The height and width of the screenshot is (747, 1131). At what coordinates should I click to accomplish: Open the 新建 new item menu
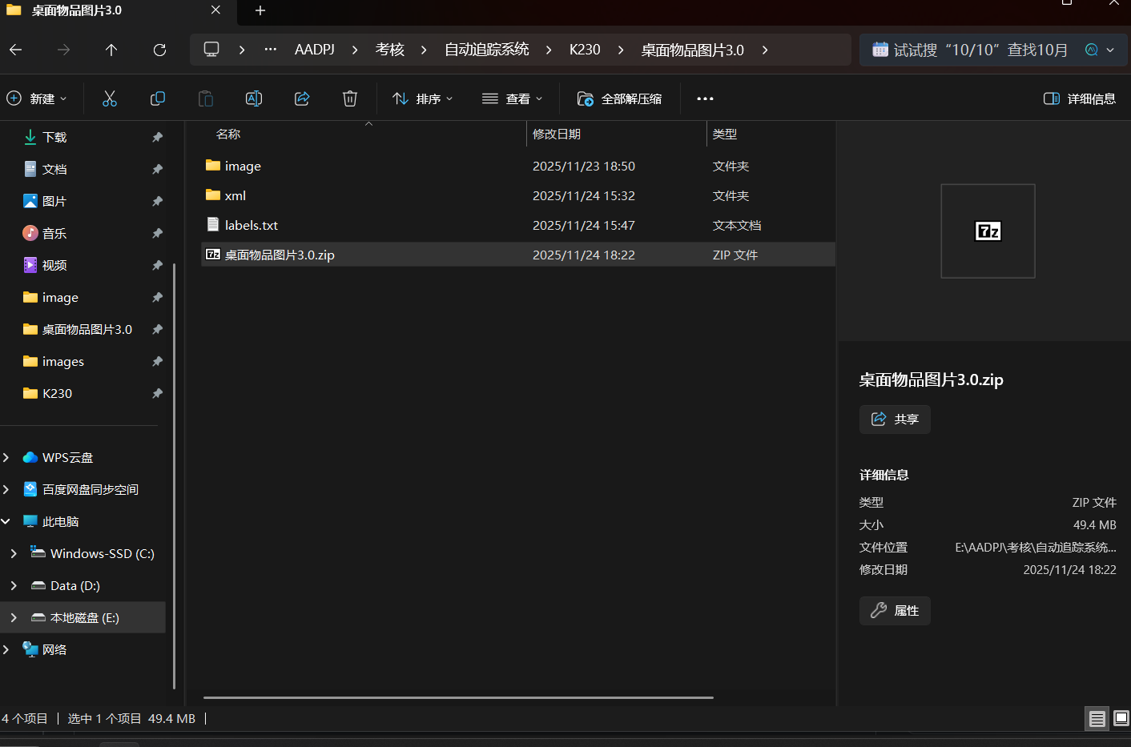[37, 98]
